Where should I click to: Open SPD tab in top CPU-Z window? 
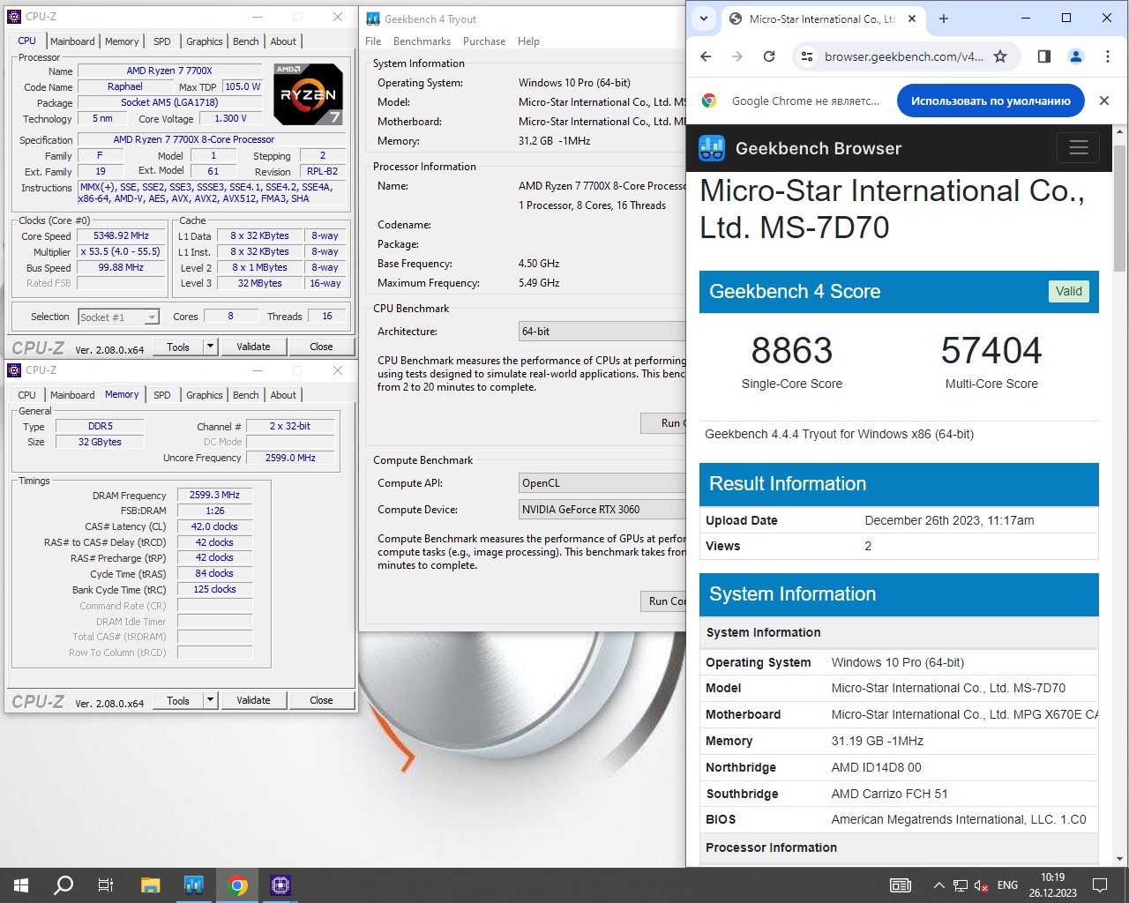click(162, 41)
